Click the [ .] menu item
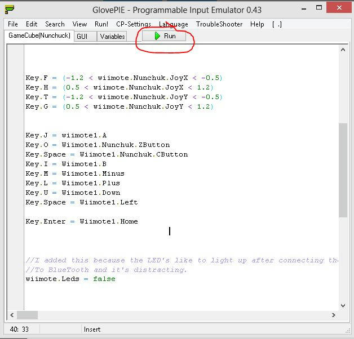 point(277,24)
